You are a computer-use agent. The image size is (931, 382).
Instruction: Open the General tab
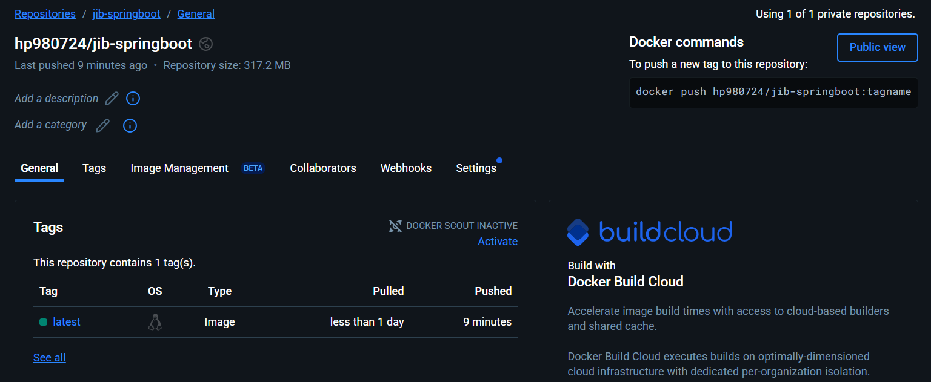click(39, 168)
